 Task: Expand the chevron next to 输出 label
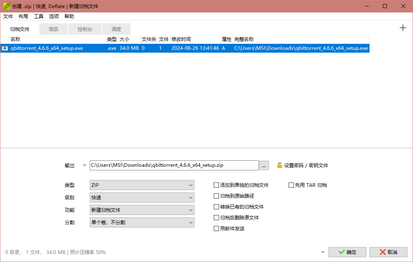(84, 165)
